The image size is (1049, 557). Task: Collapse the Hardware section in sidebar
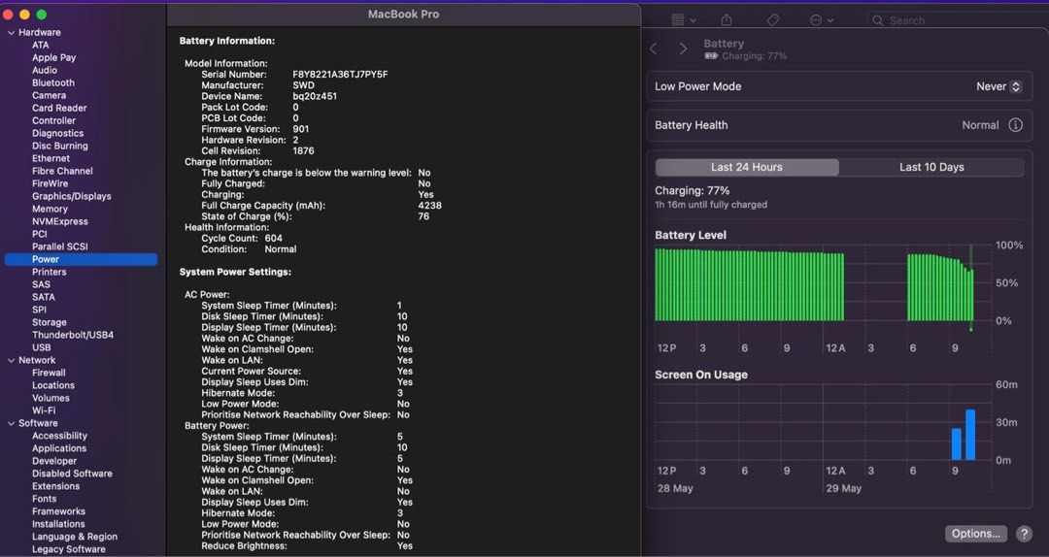[x=11, y=32]
